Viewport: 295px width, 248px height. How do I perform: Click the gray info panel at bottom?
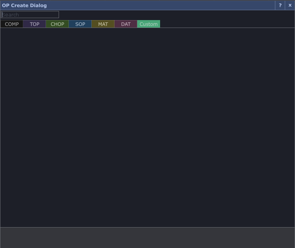point(147,237)
